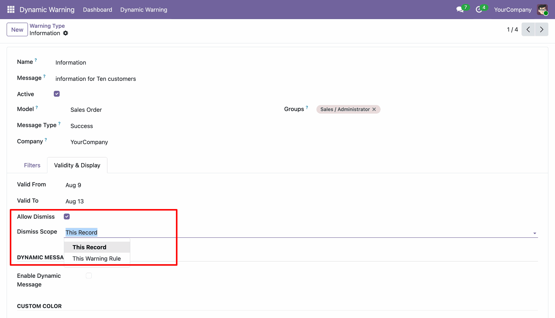Open the Dashboard menu

[x=97, y=10]
